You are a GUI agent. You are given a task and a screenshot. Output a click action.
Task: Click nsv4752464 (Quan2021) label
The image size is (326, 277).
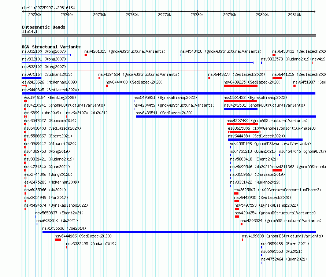284,259
